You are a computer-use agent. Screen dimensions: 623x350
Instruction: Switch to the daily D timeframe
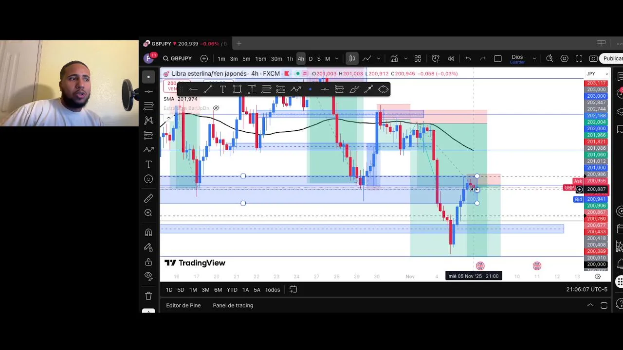[x=311, y=59]
